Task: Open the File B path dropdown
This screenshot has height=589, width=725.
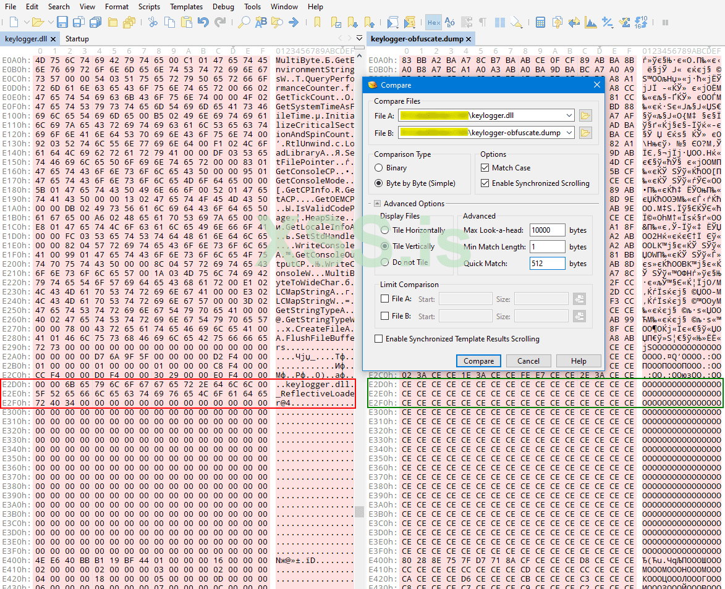Action: 569,133
